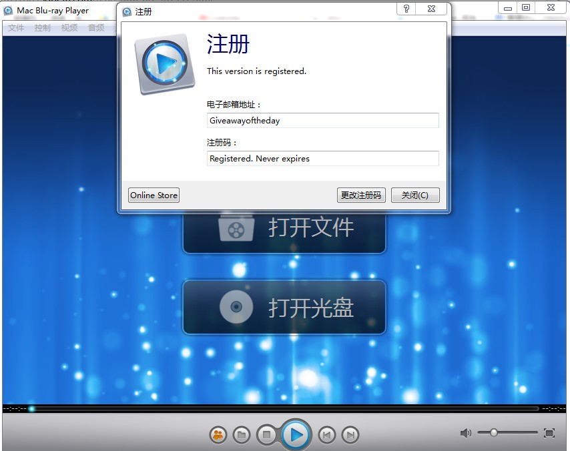This screenshot has width=570, height=451.
Task: Toggle fullscreen mode icon
Action: [x=549, y=433]
